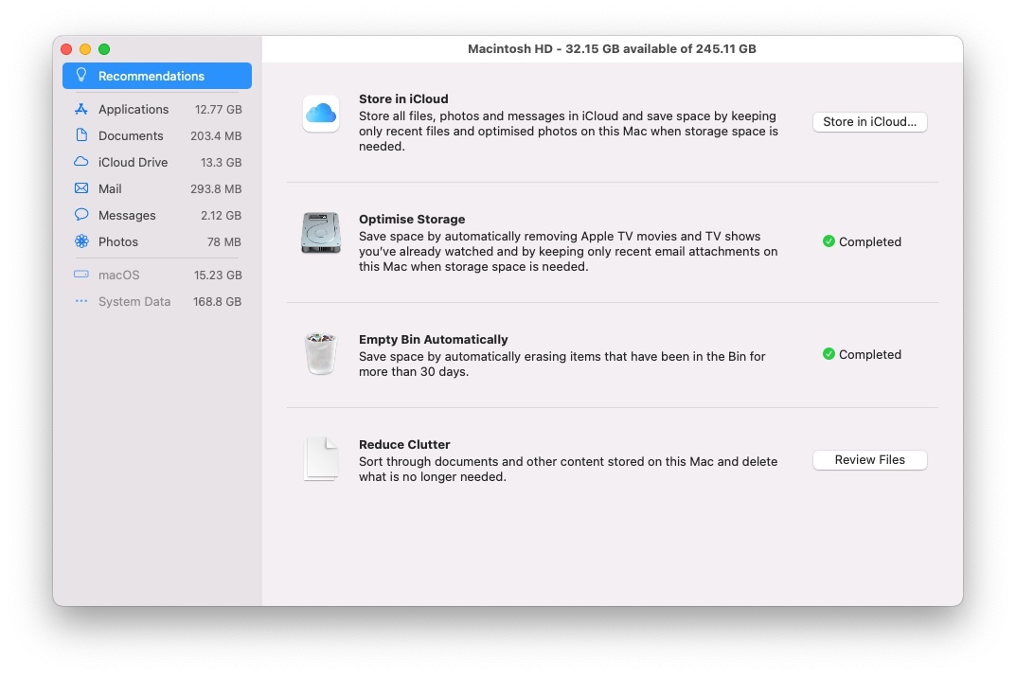Click the Empty Bin Automatically heading

[434, 340]
